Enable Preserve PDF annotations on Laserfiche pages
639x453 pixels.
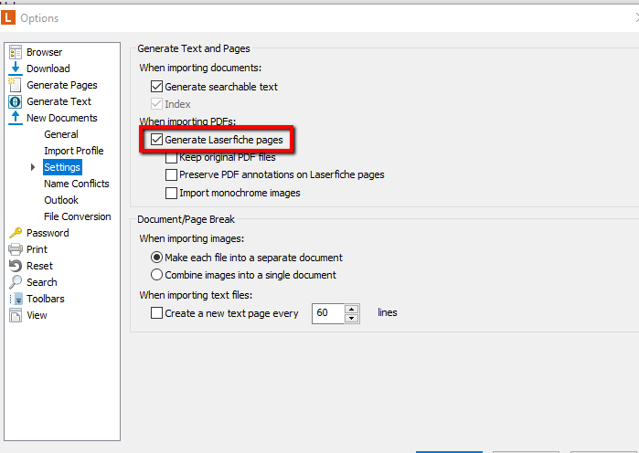[x=171, y=174]
